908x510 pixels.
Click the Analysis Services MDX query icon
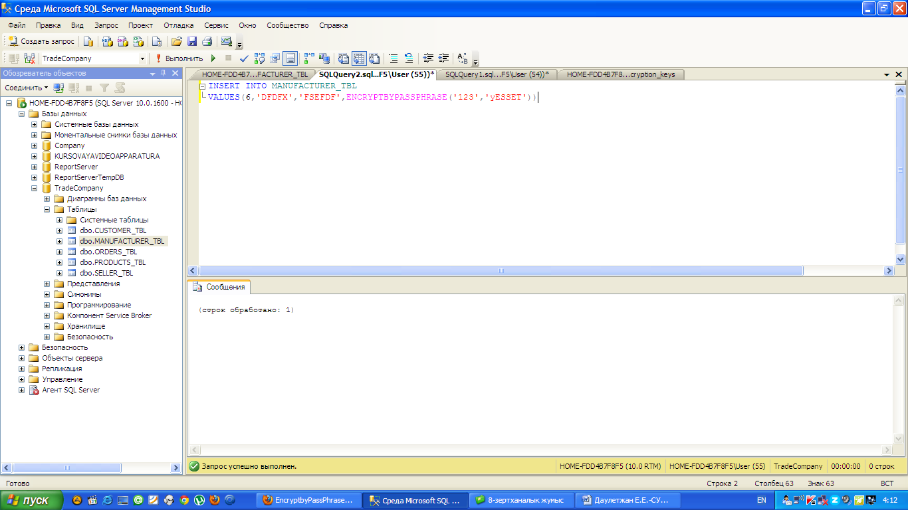(108, 41)
